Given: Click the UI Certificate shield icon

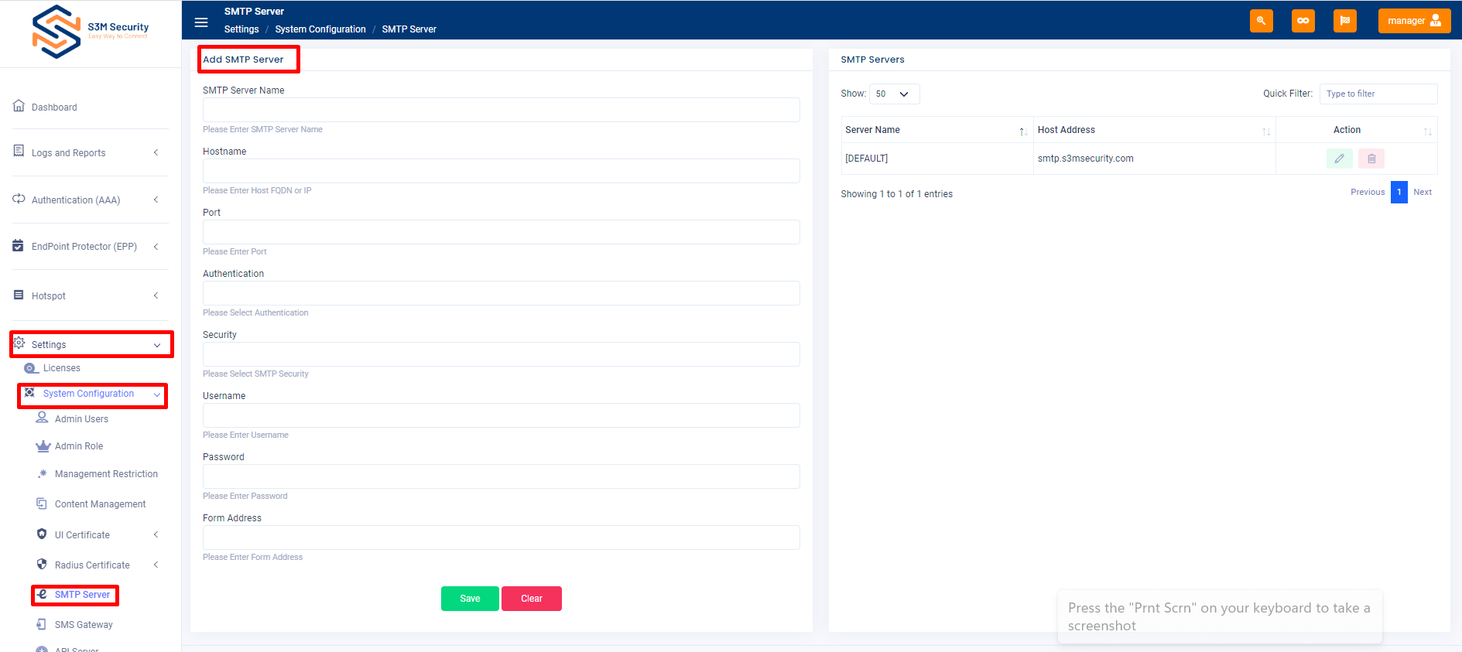Looking at the screenshot, I should [42, 534].
